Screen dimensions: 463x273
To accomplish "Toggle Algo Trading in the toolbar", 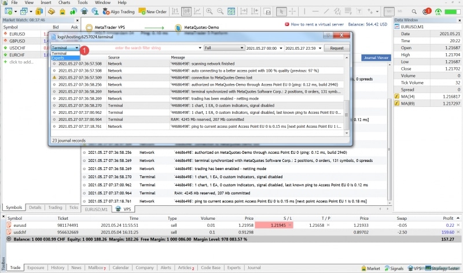I will point(119,12).
